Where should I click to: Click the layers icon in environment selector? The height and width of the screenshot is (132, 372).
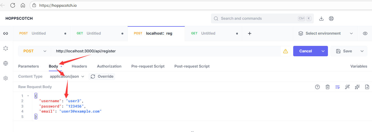pos(301,33)
